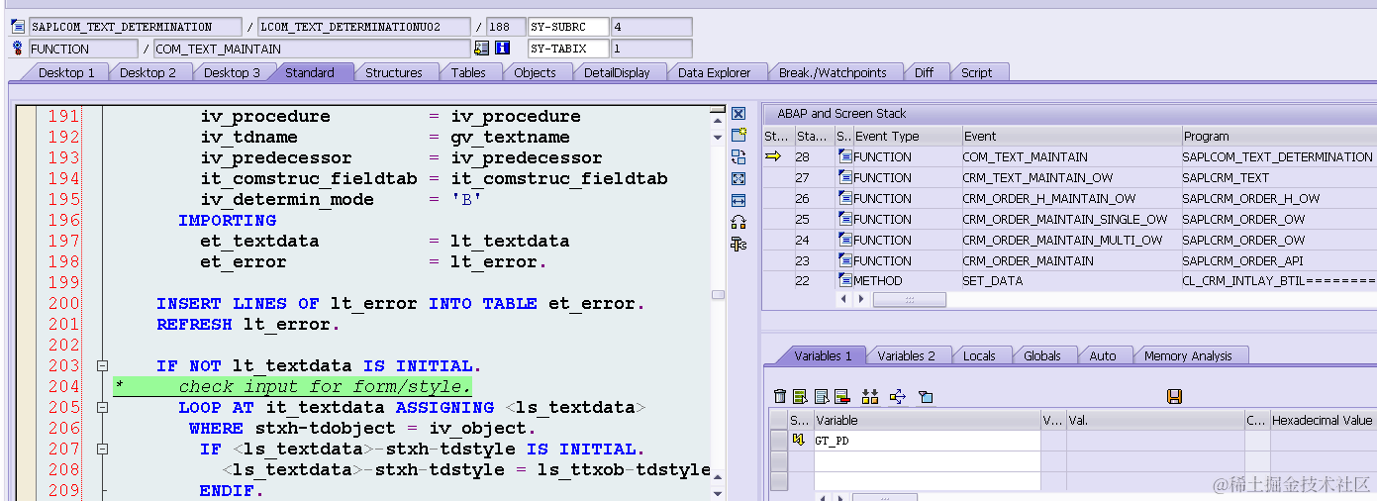The image size is (1377, 501).
Task: Collapse the LOOP block at line 205
Action: pyautogui.click(x=102, y=408)
